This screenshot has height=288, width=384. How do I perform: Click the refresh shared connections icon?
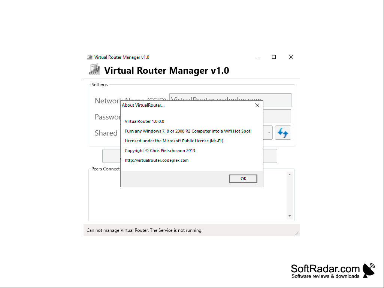pyautogui.click(x=283, y=133)
